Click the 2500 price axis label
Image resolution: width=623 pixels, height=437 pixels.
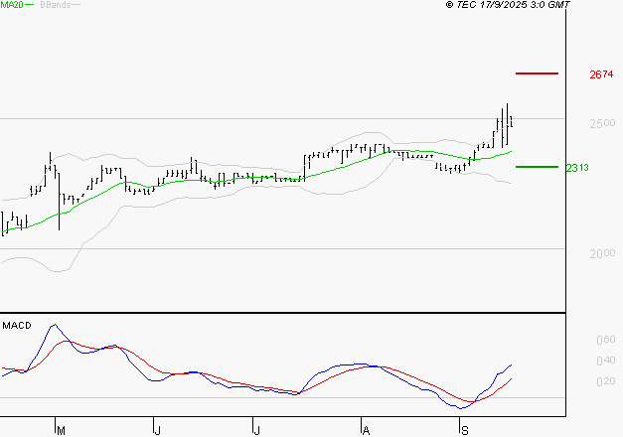coord(602,123)
